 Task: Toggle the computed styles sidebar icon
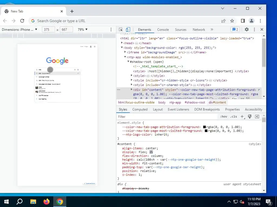point(257,116)
